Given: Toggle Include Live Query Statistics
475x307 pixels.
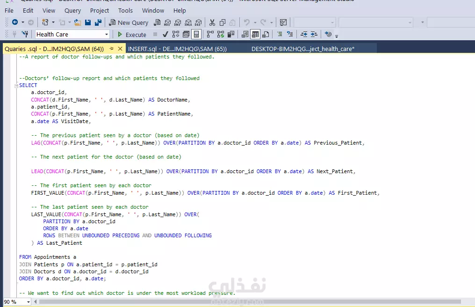Looking at the screenshot, I should pyautogui.click(x=221, y=34).
